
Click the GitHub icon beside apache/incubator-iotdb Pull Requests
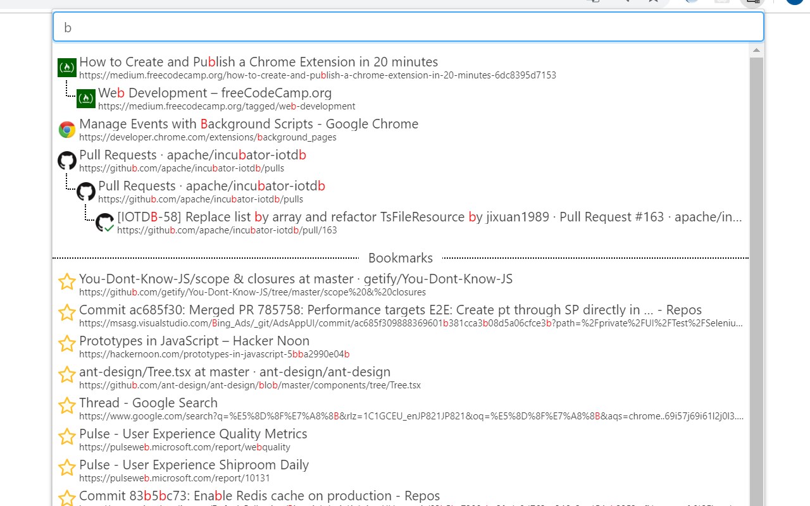(x=66, y=161)
